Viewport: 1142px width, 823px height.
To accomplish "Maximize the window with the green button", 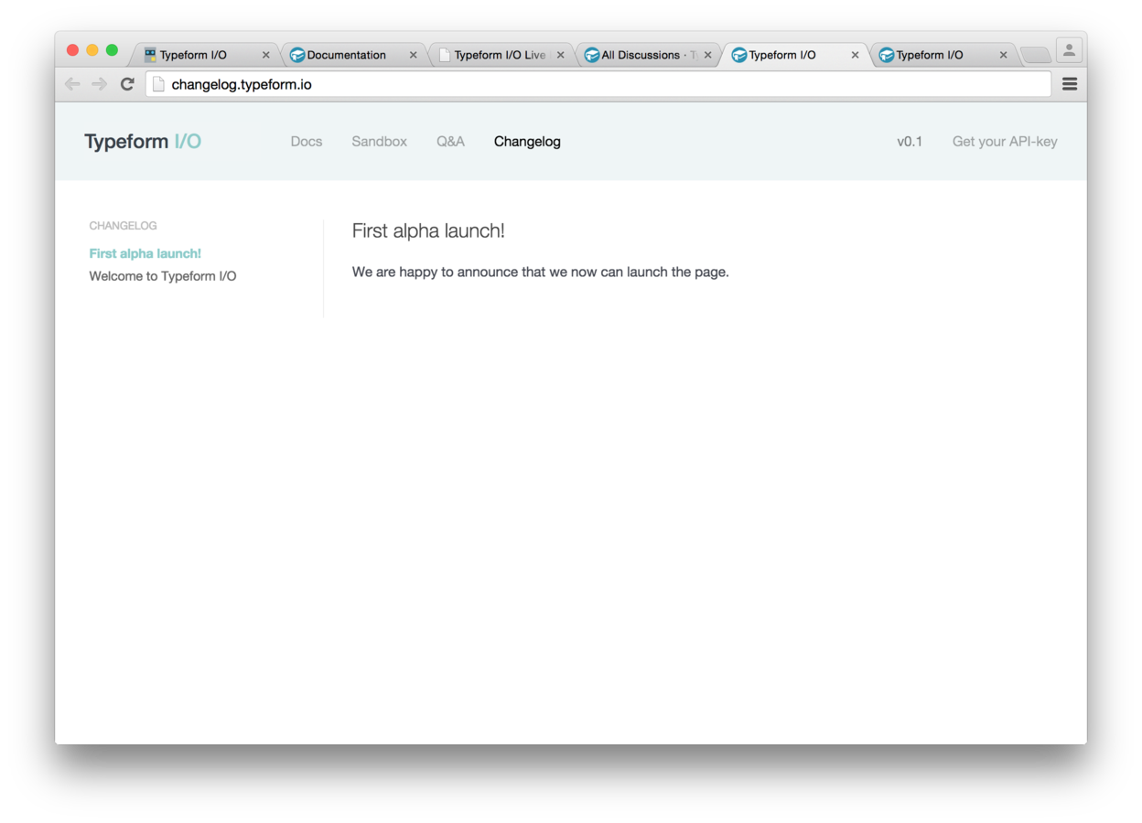I will pos(112,50).
